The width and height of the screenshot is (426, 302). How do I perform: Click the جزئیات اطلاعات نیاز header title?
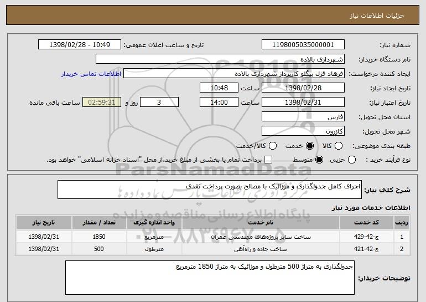(x=377, y=16)
